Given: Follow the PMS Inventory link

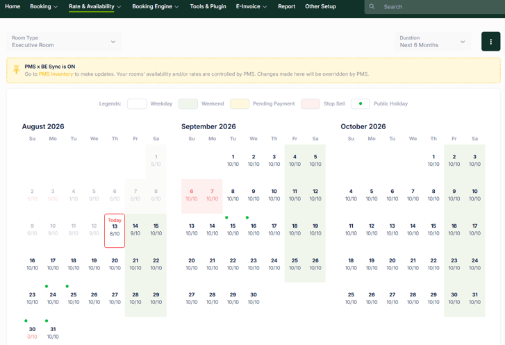Looking at the screenshot, I should tap(56, 74).
